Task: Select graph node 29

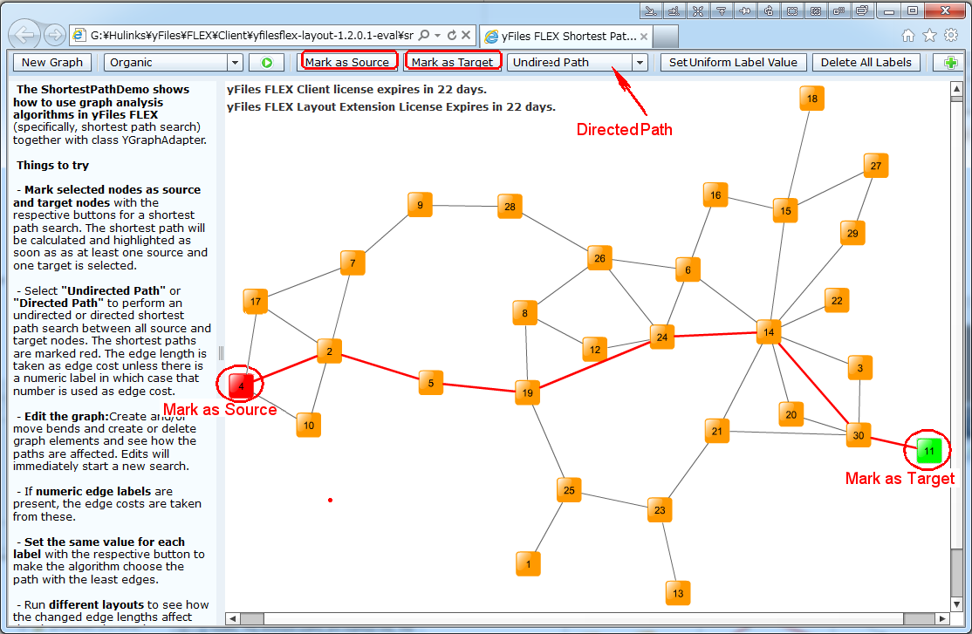Action: 853,234
